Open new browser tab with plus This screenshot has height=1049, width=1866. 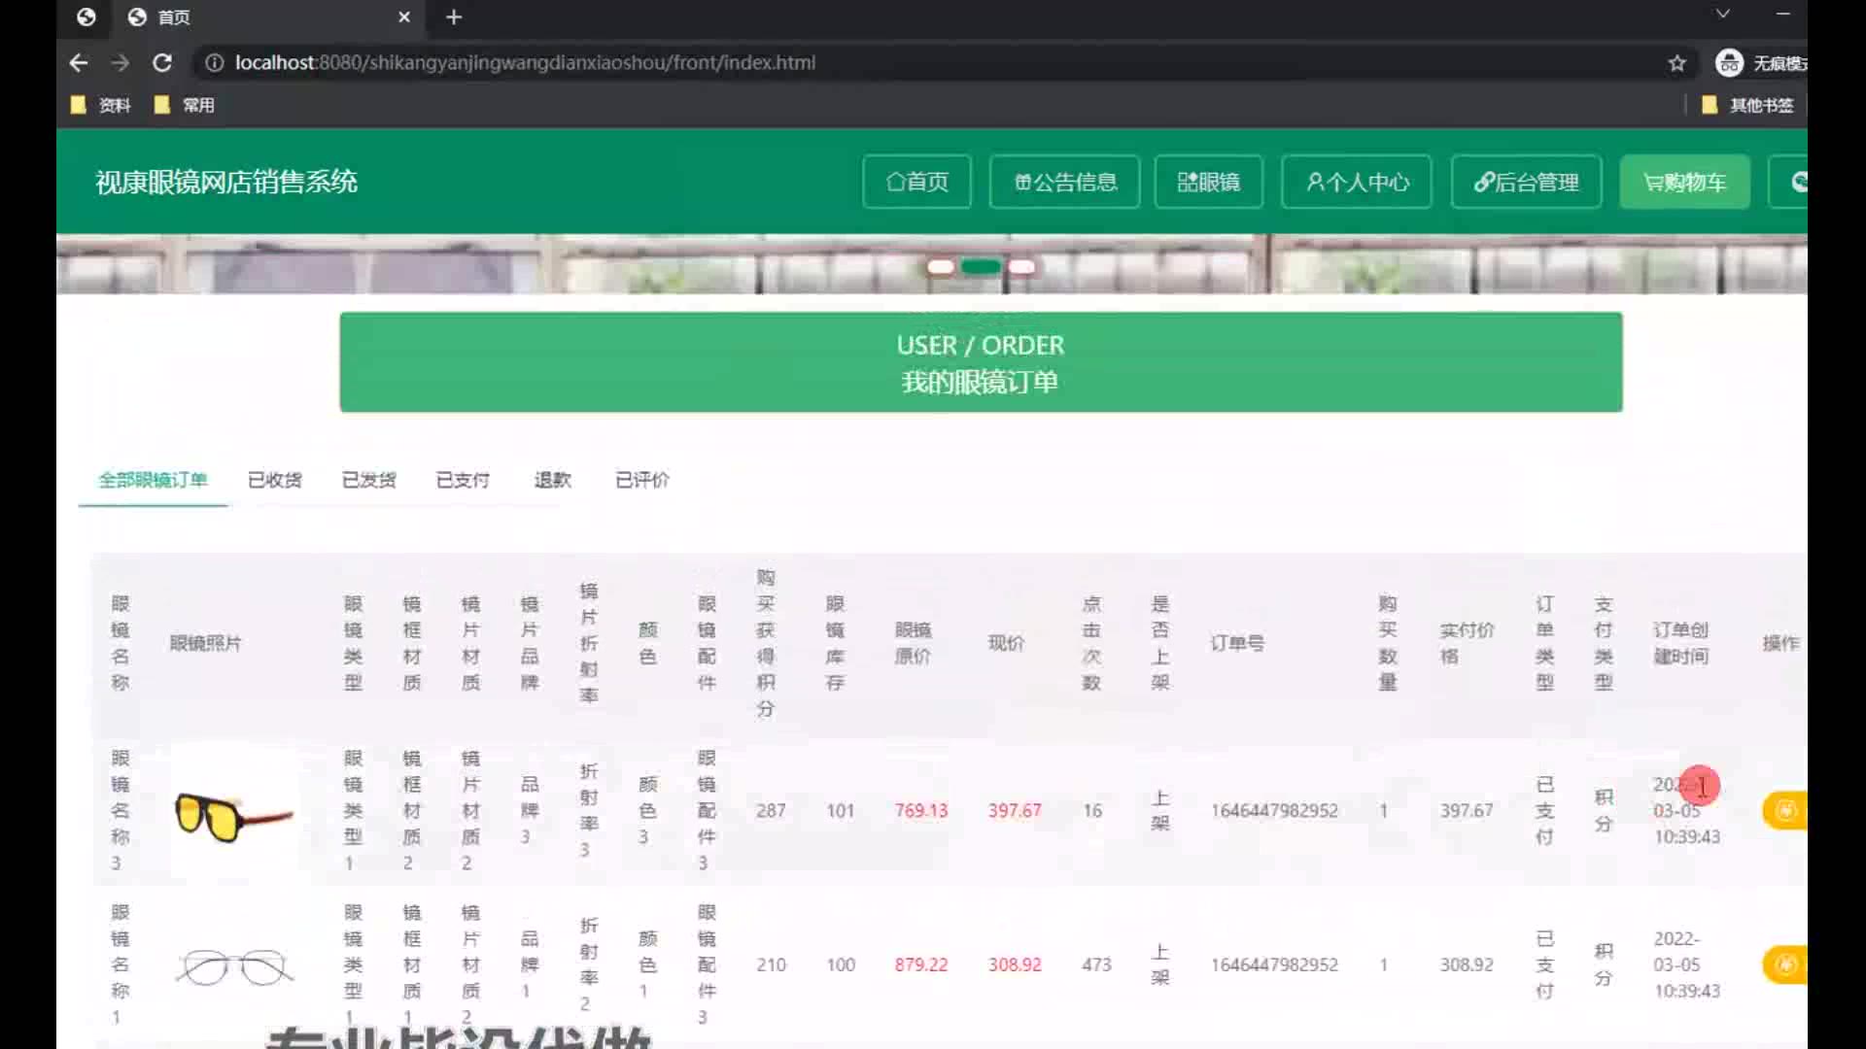454,17
